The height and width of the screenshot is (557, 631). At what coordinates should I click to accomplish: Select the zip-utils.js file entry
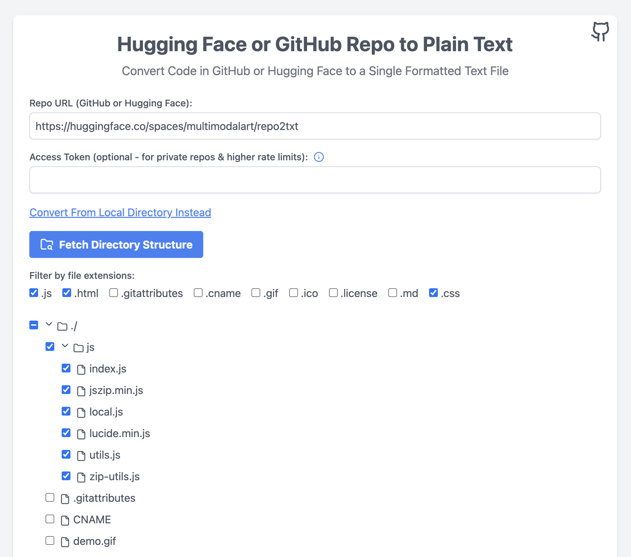coord(114,477)
